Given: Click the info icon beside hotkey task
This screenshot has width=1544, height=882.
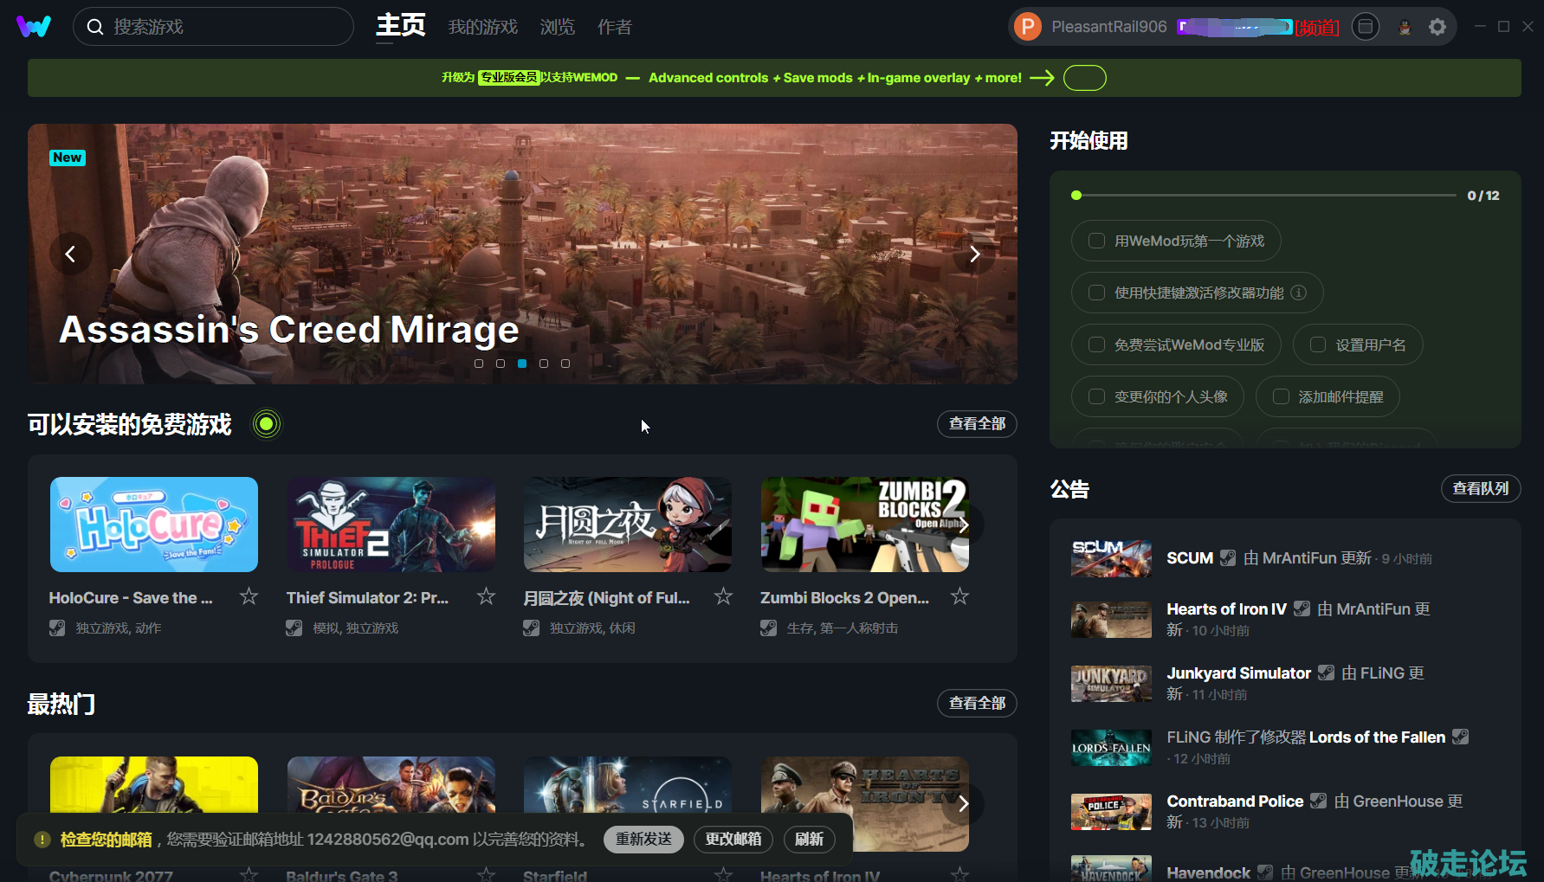Looking at the screenshot, I should pos(1298,293).
